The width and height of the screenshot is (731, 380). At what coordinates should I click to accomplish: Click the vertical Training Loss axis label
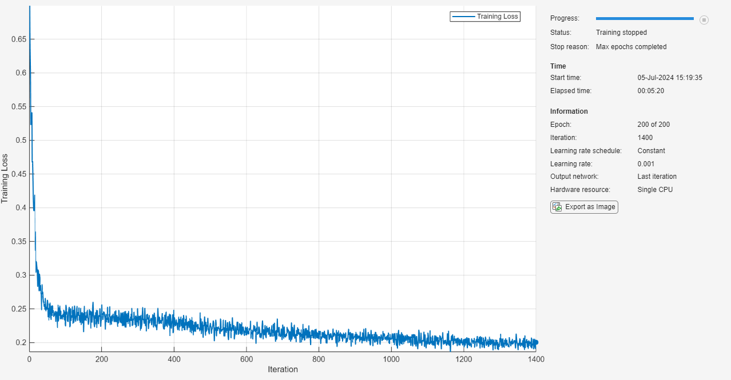(5, 178)
